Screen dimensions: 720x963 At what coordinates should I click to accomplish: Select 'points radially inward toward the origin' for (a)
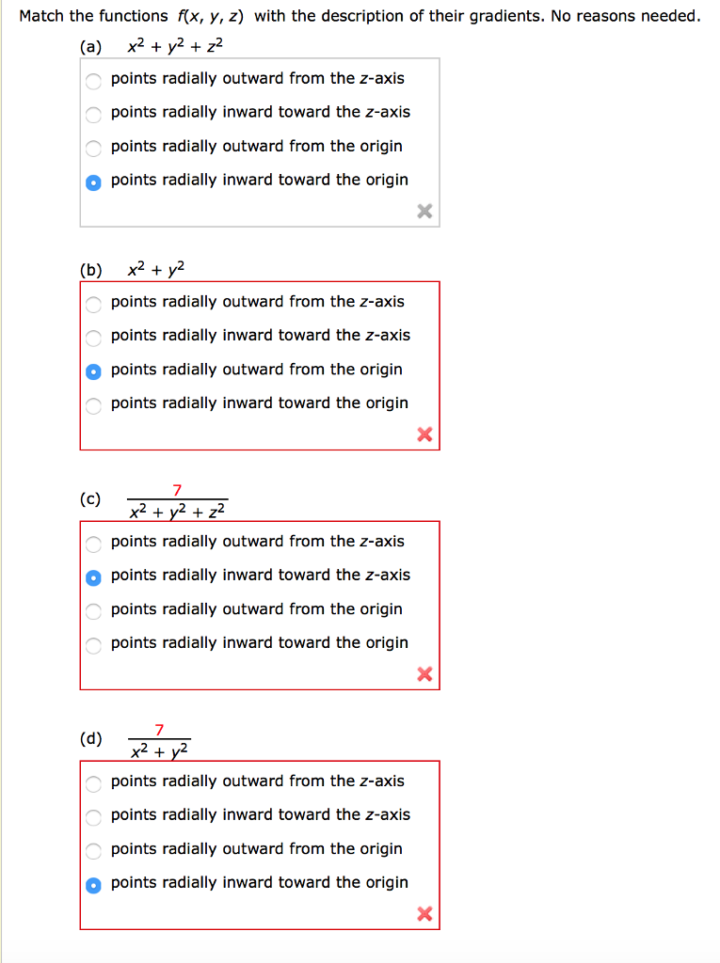tap(93, 182)
